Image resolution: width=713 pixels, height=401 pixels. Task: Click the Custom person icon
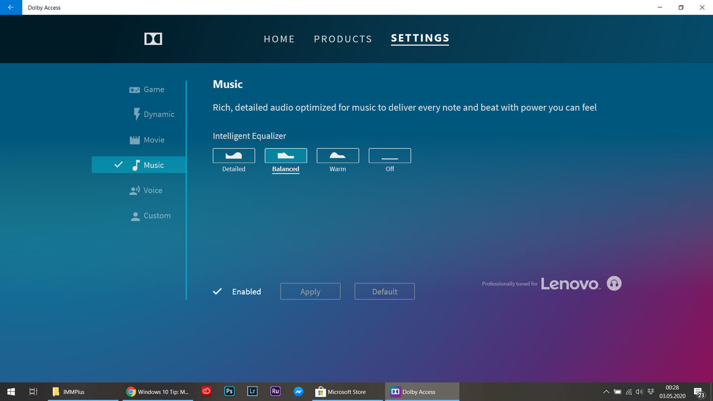[135, 216]
